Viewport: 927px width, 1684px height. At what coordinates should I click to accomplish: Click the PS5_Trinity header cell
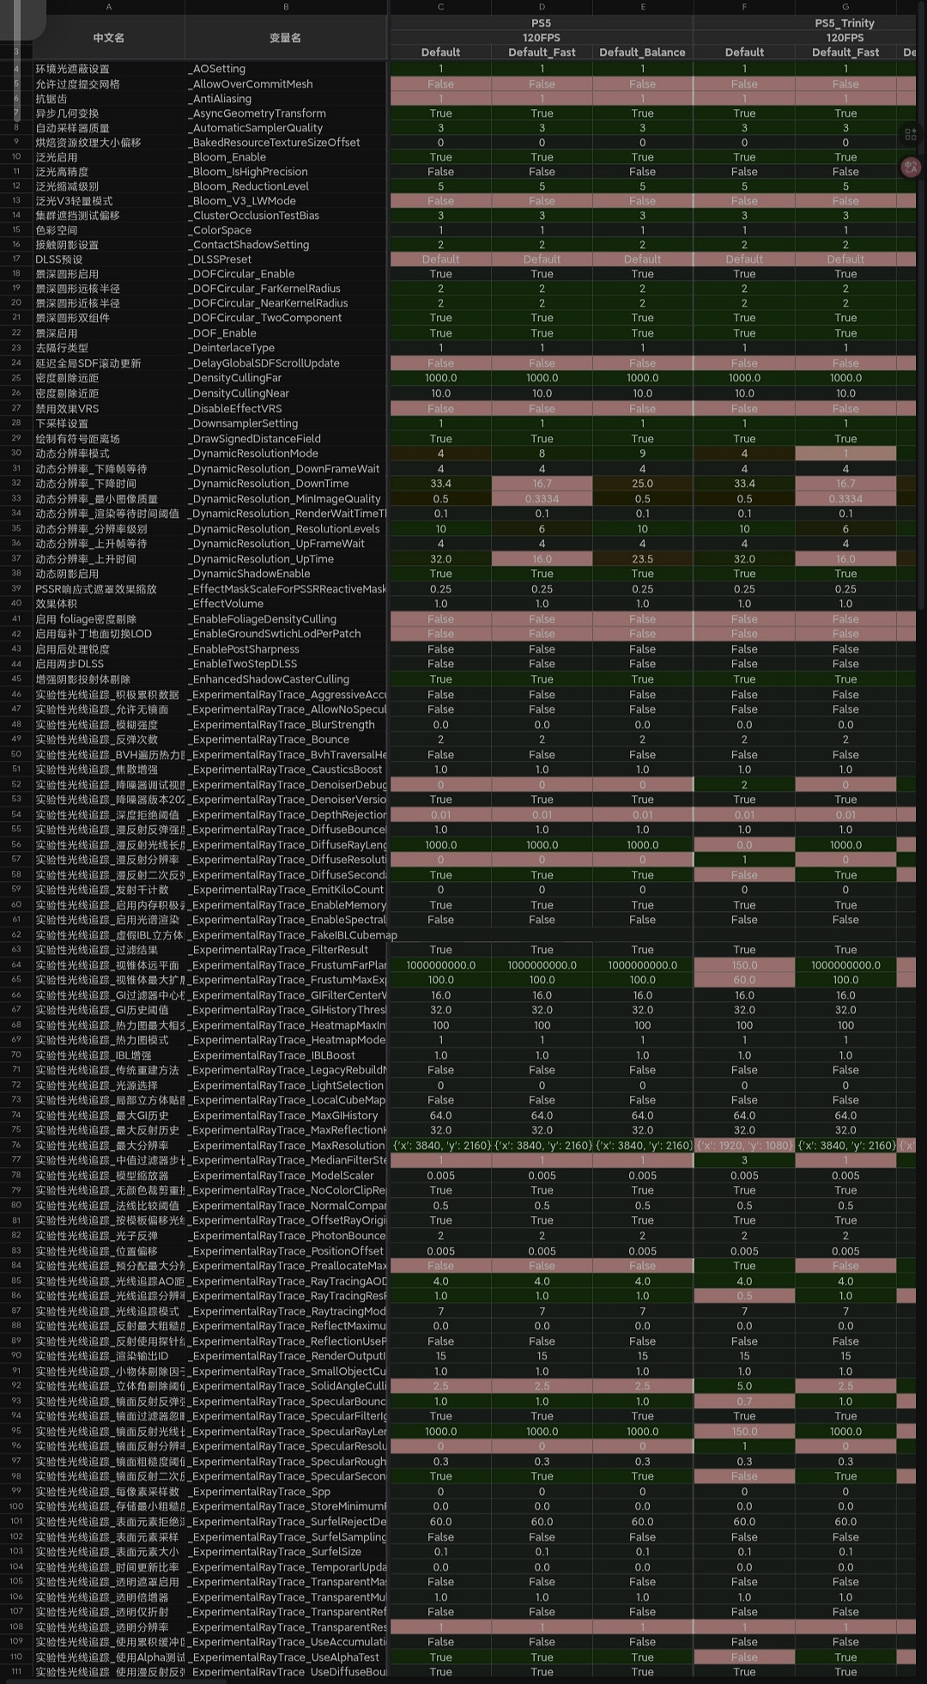tap(845, 23)
